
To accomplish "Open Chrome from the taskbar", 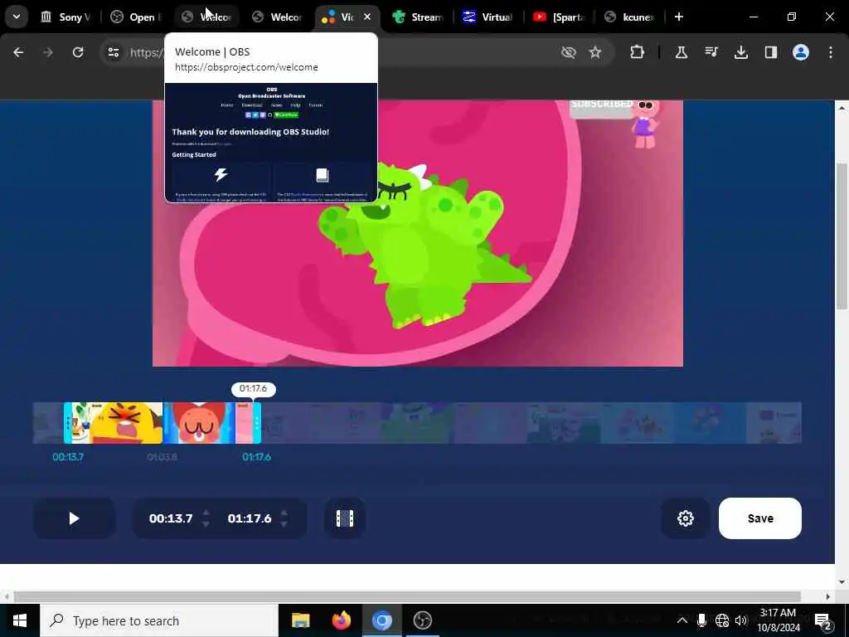I will click(x=381, y=620).
